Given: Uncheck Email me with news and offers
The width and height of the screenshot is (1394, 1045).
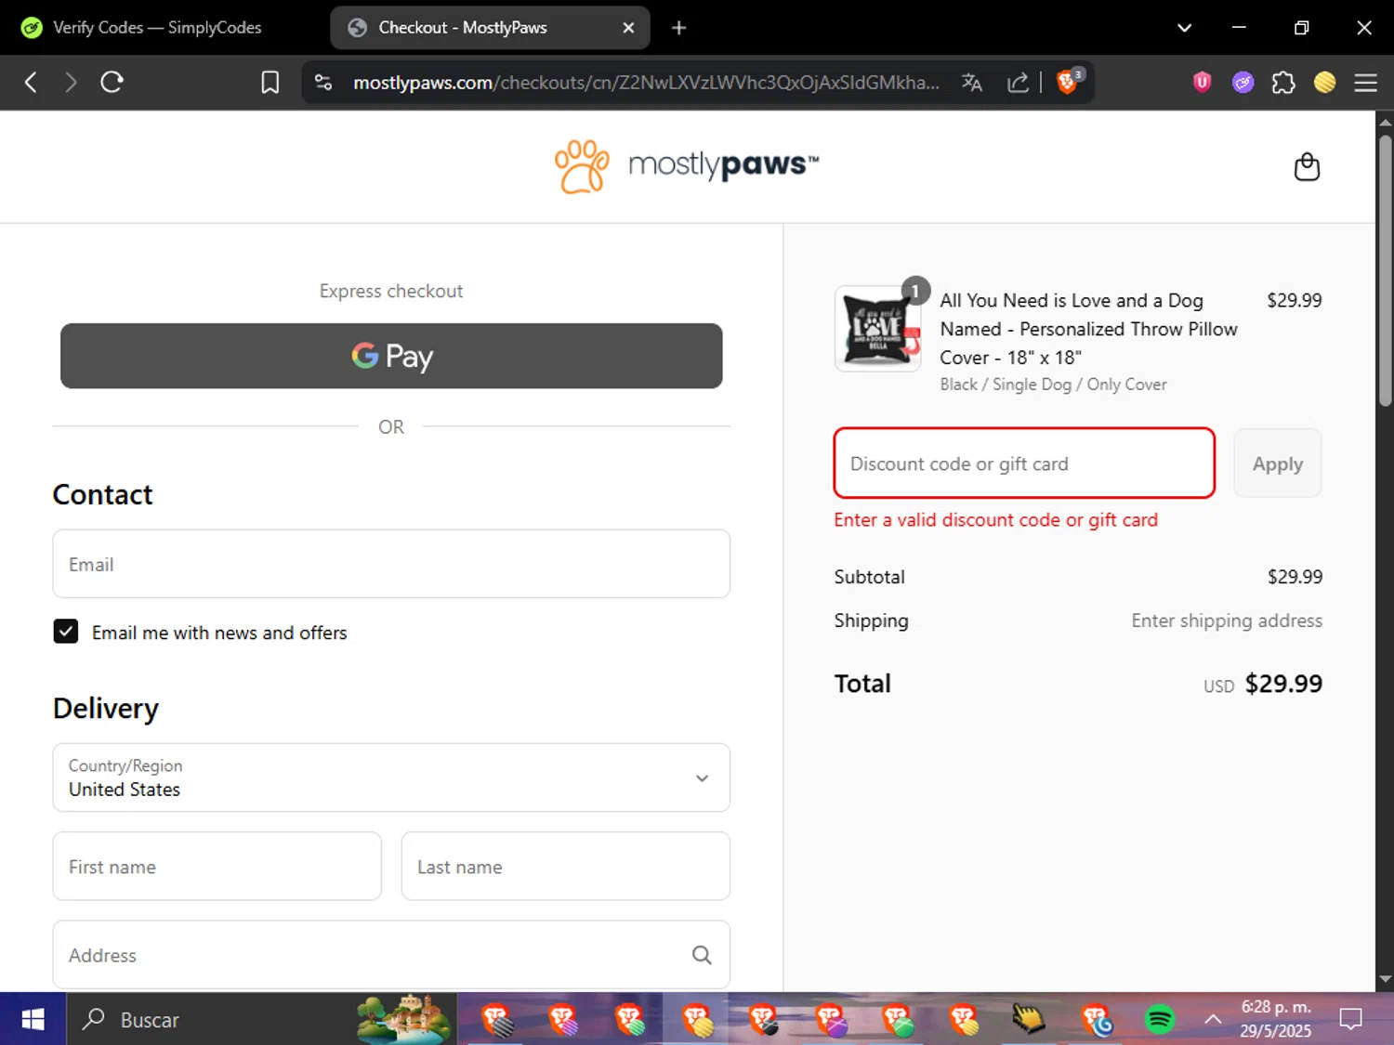Looking at the screenshot, I should pyautogui.click(x=66, y=632).
